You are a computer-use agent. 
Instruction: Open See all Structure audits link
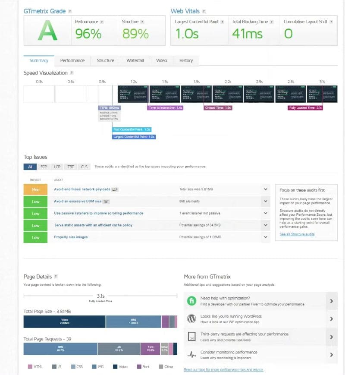point(297,234)
